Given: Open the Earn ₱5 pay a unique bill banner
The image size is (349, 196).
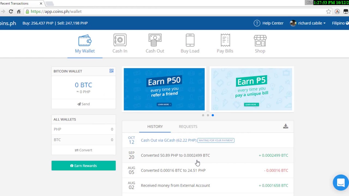Looking at the screenshot, I should coord(251,89).
